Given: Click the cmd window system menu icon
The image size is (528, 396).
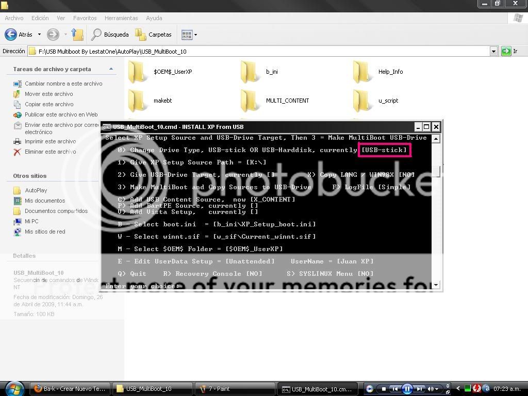Looking at the screenshot, I should (107, 127).
